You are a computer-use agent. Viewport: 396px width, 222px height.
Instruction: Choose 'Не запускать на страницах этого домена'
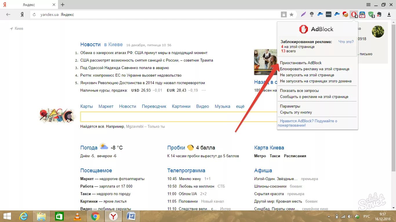[x=316, y=81]
